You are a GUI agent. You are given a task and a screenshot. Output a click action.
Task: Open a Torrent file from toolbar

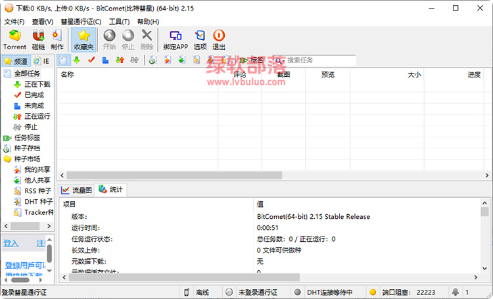(14, 39)
